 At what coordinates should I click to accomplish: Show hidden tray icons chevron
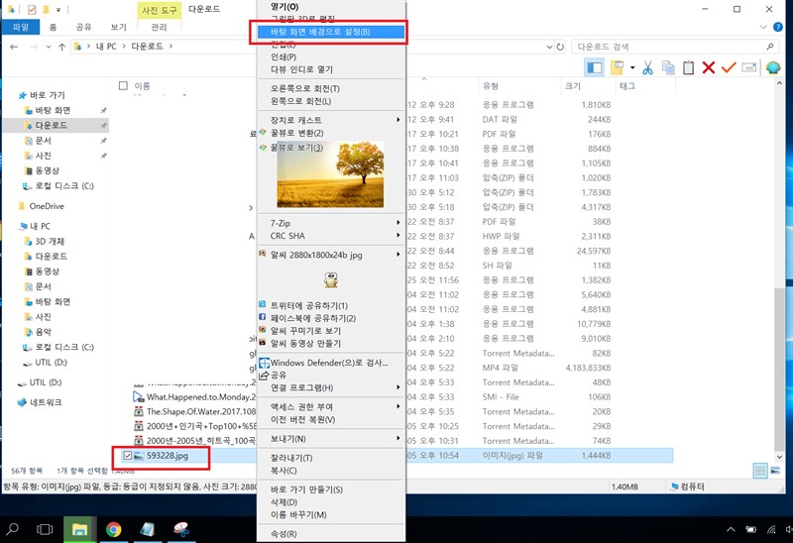[x=731, y=530]
